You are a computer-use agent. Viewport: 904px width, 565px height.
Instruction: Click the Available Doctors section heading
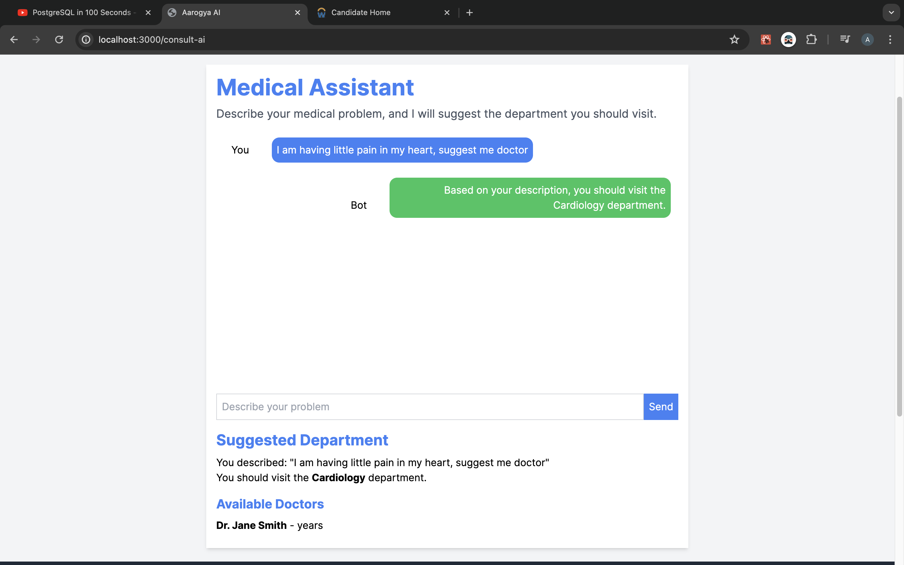click(x=269, y=503)
